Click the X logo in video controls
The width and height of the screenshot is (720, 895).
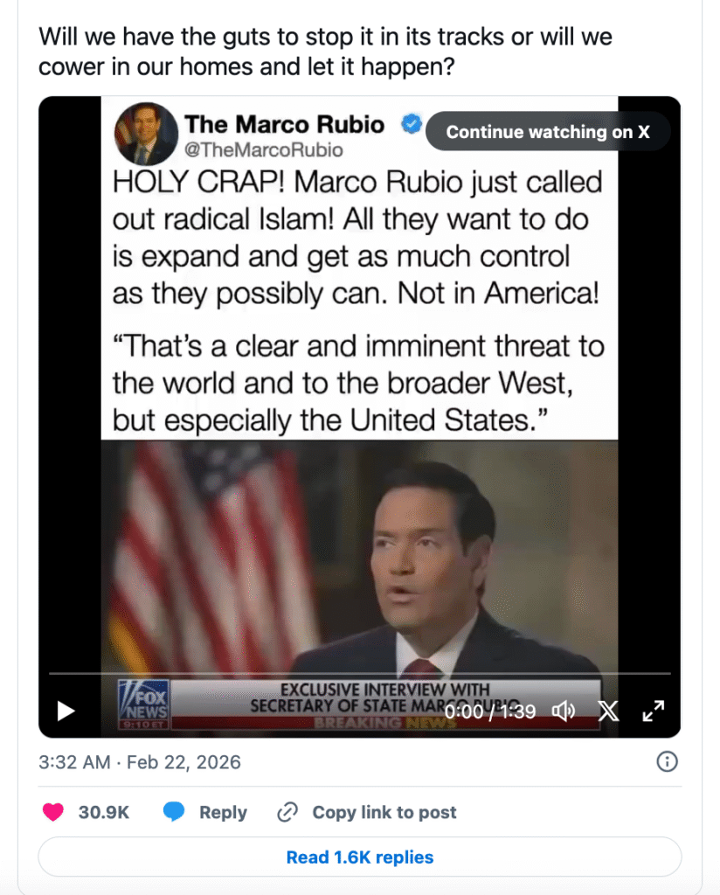click(x=608, y=711)
